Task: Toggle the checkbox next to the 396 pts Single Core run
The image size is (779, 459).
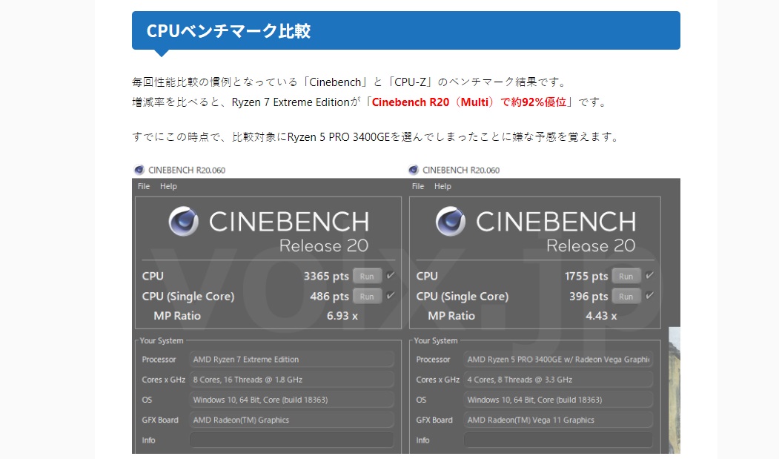Action: pyautogui.click(x=649, y=295)
